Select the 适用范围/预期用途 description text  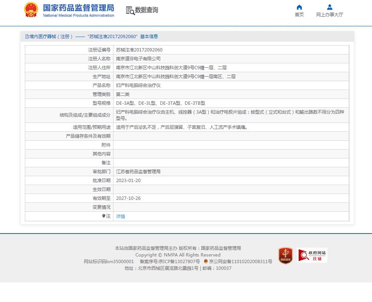(x=182, y=127)
